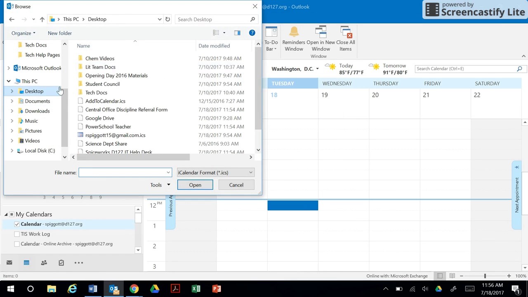The width and height of the screenshot is (528, 297).
Task: Open view options dropdown arrow
Action: tap(224, 33)
